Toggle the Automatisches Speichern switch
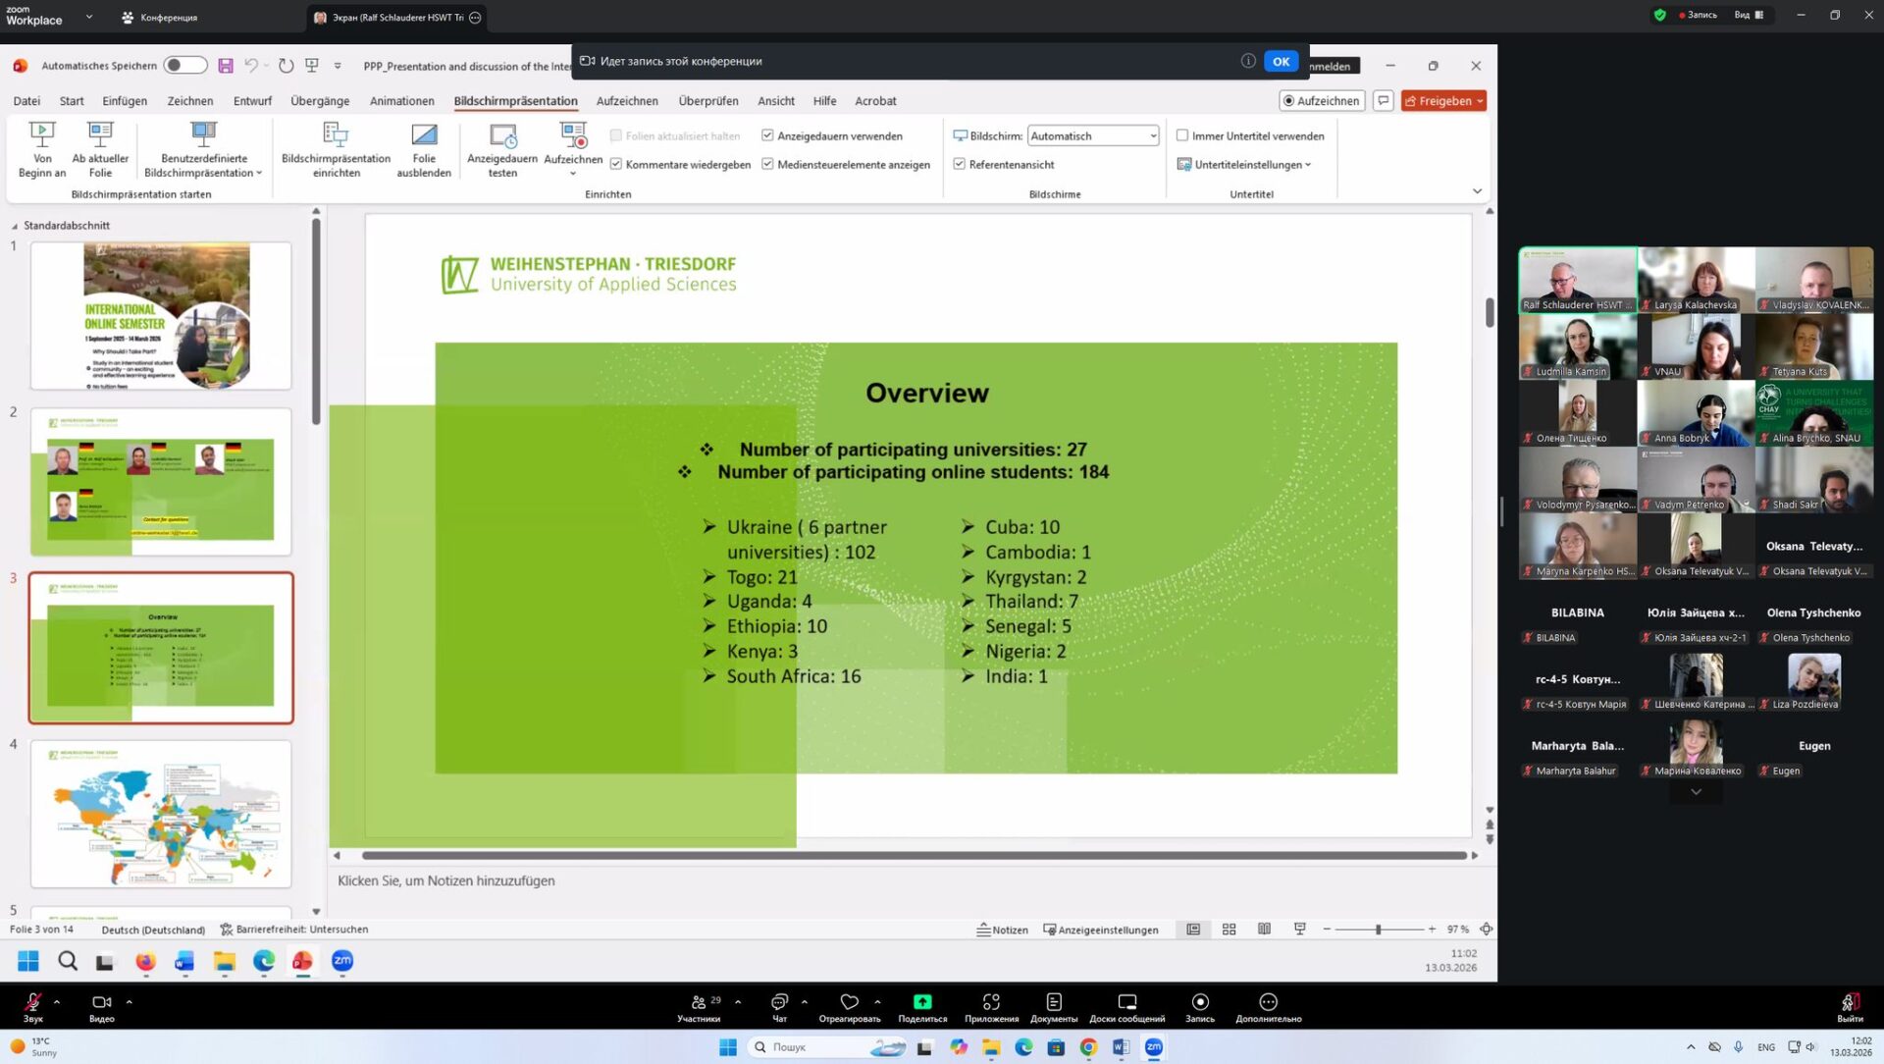 [x=184, y=66]
